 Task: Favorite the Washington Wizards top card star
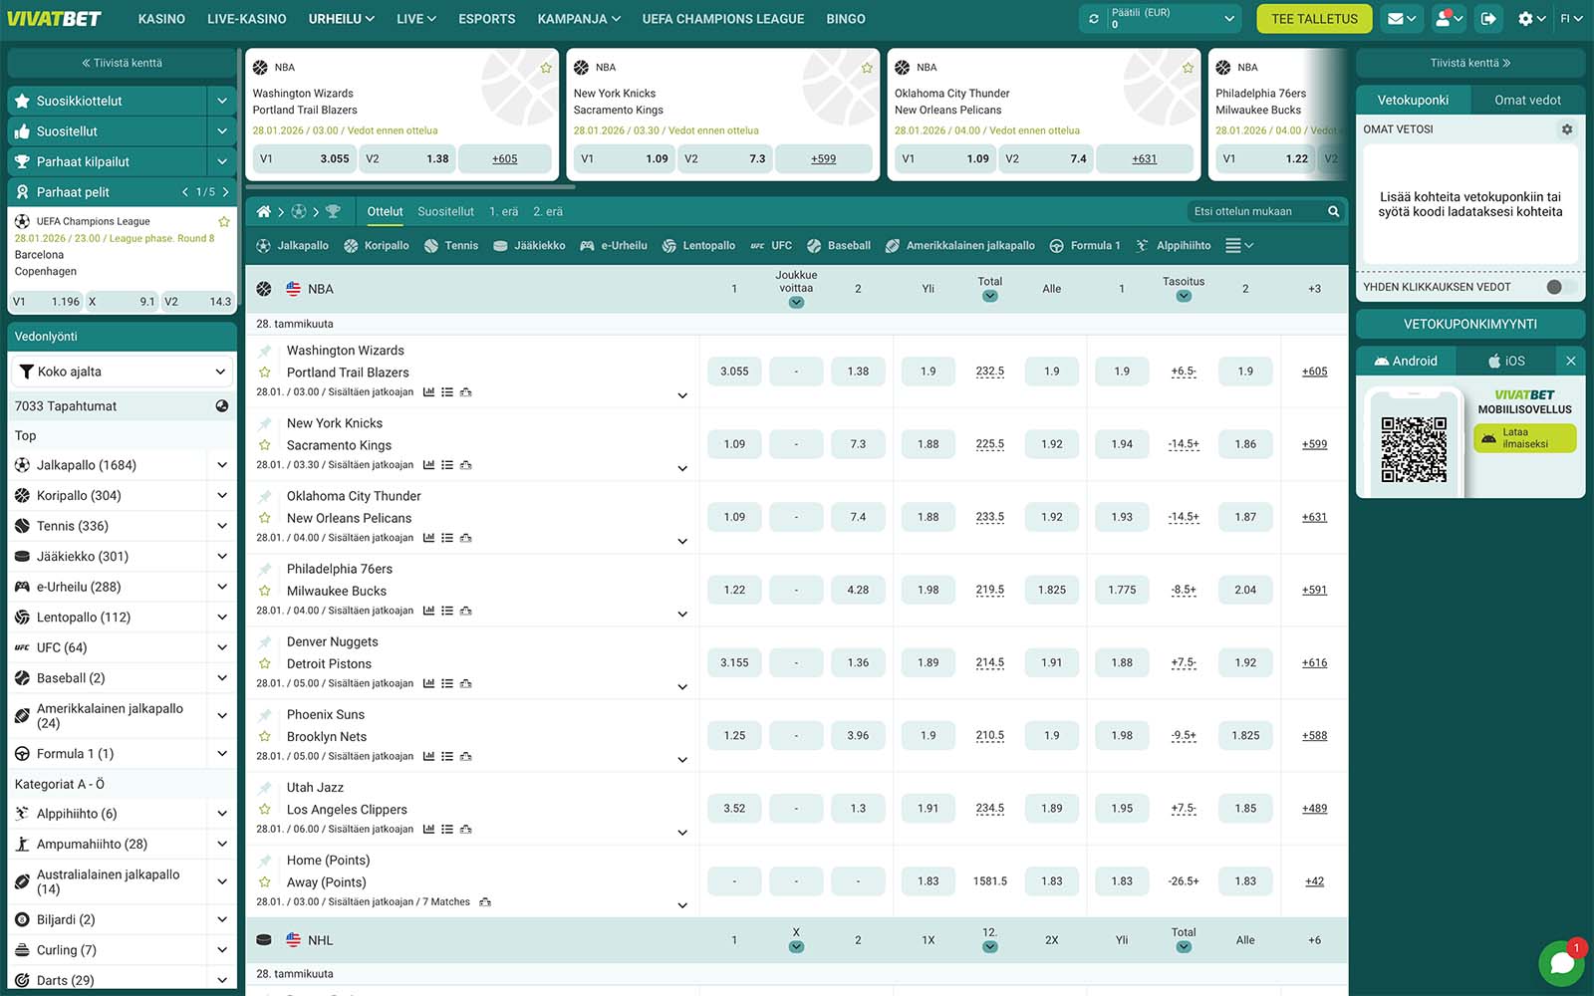(546, 68)
